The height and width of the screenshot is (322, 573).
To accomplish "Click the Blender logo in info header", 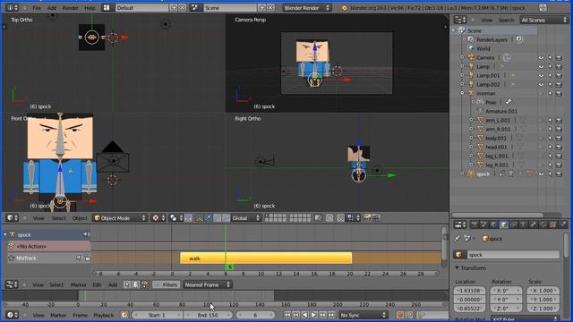I will coord(344,8).
